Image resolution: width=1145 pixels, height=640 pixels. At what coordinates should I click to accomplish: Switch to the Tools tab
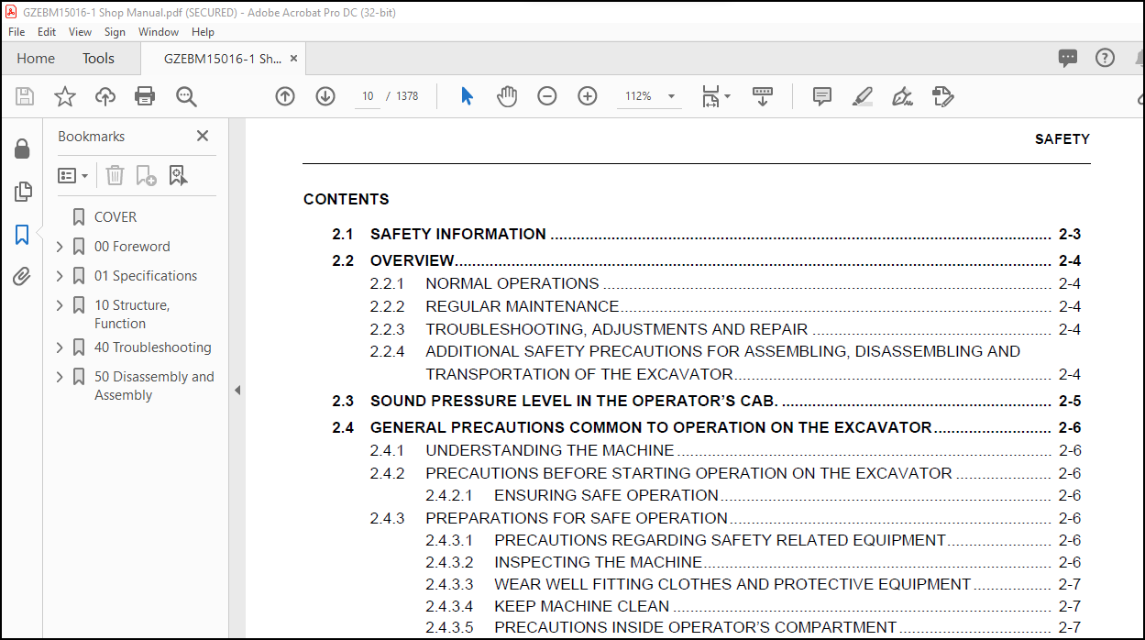(x=98, y=58)
